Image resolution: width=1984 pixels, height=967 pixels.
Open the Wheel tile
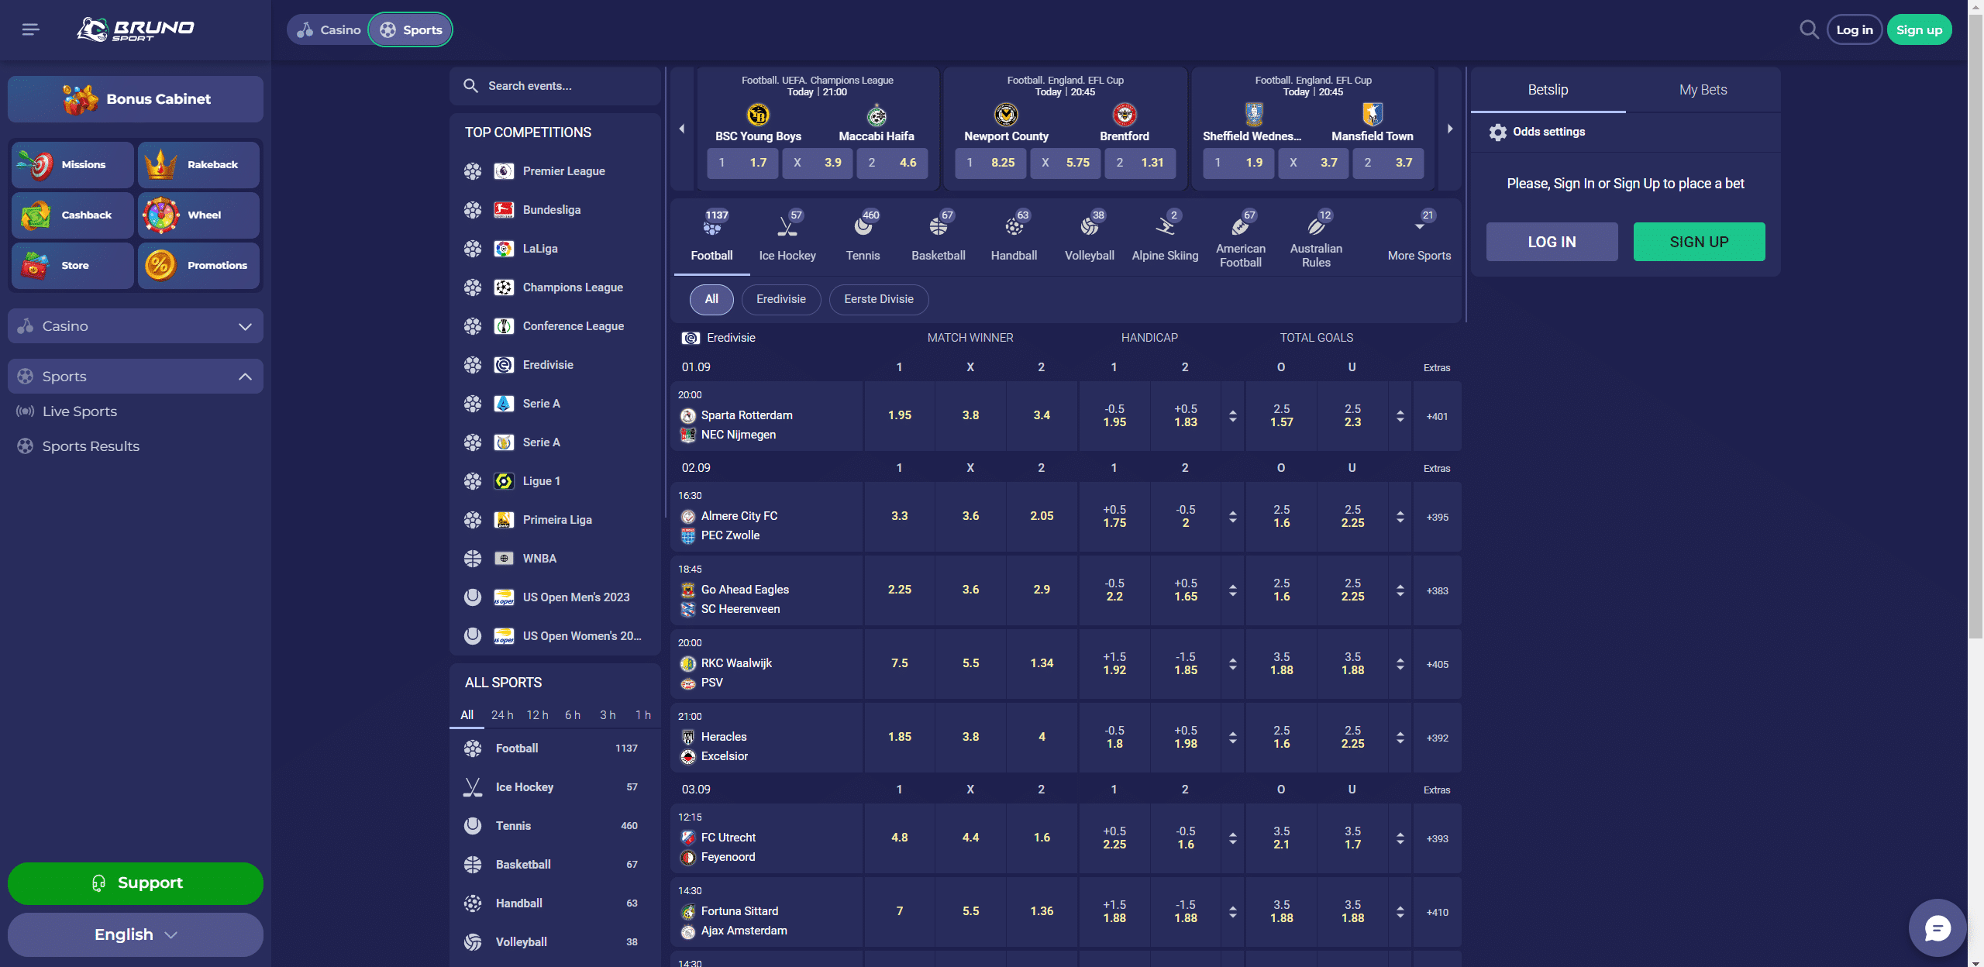[x=198, y=215]
